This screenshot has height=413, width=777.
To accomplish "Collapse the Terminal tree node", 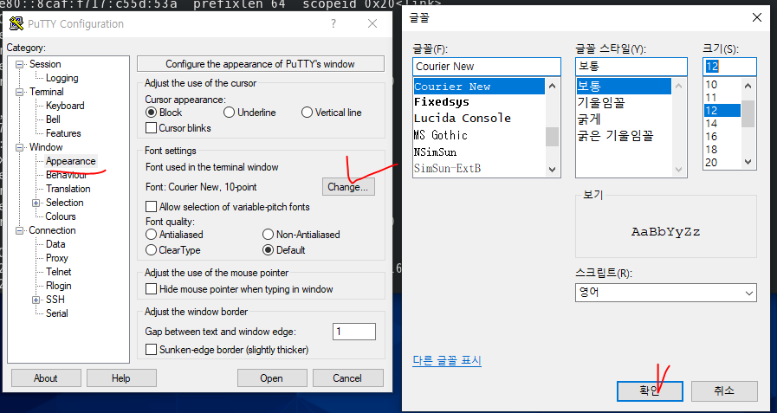I will click(19, 92).
